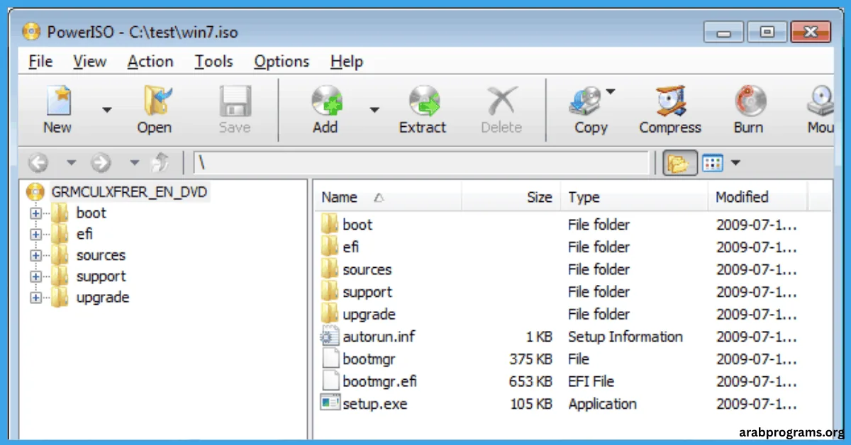Image resolution: width=851 pixels, height=445 pixels.
Task: Open the New button dropdown arrow
Action: tap(106, 110)
